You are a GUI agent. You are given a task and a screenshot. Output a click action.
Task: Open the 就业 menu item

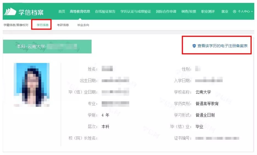click(225, 12)
